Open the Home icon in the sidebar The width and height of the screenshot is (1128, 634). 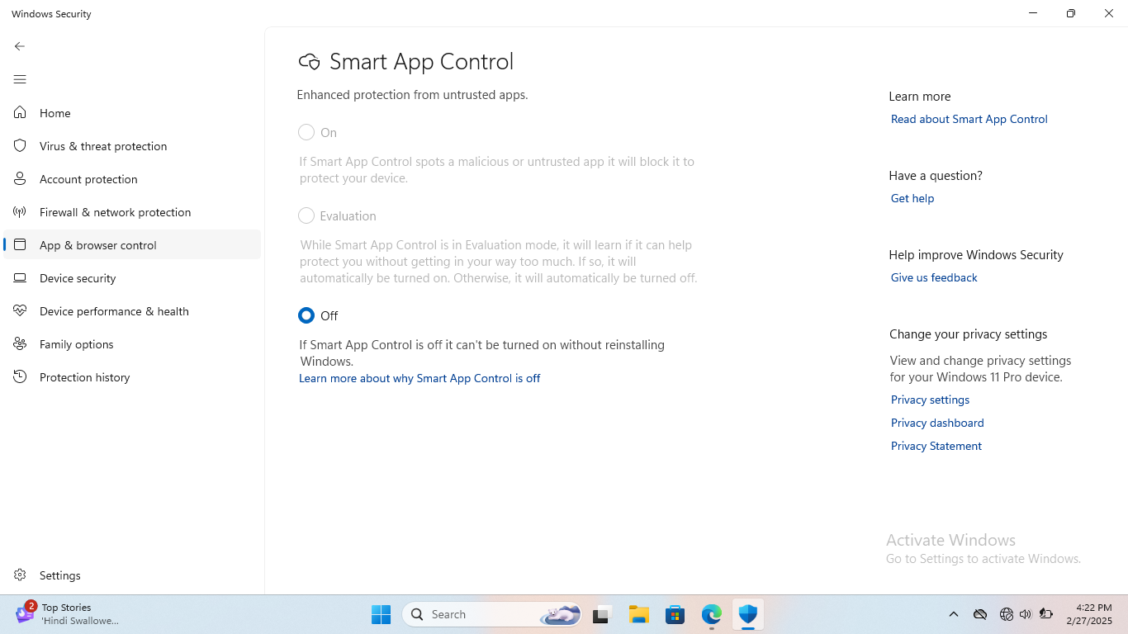click(x=21, y=113)
